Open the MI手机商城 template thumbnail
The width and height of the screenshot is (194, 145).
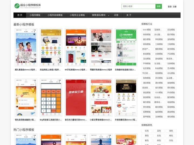pos(76,47)
